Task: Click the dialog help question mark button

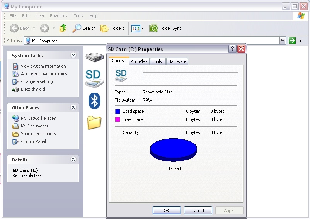Action: 232,49
